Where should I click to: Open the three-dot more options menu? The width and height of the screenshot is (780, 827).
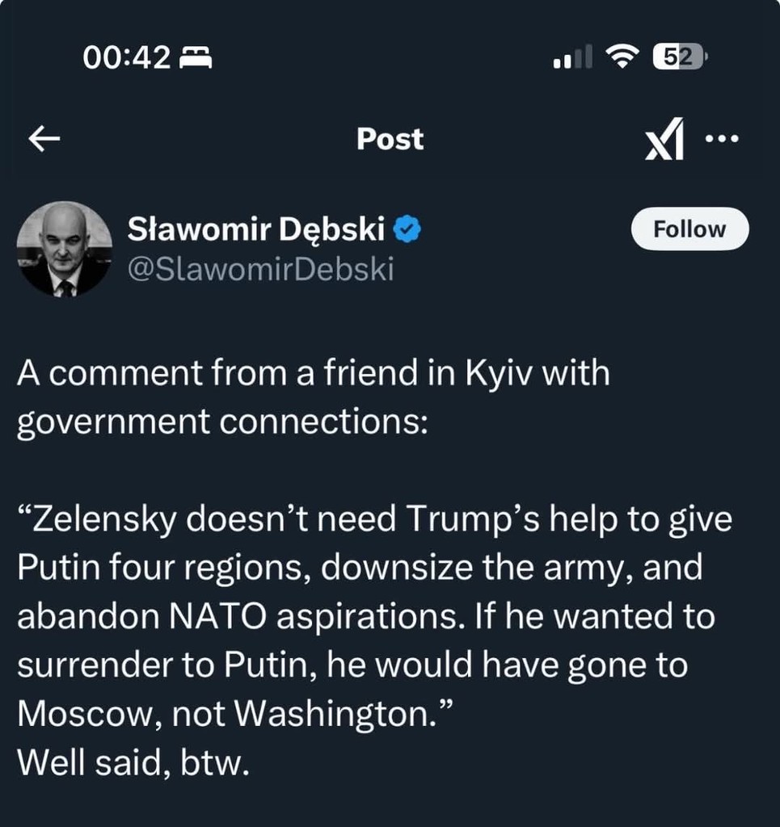(x=722, y=139)
